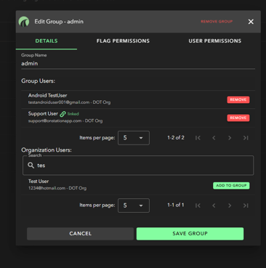Click the Support User name
The image size is (266, 268).
pos(43,113)
